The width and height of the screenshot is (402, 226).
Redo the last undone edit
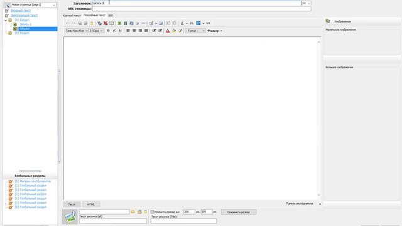point(73,23)
